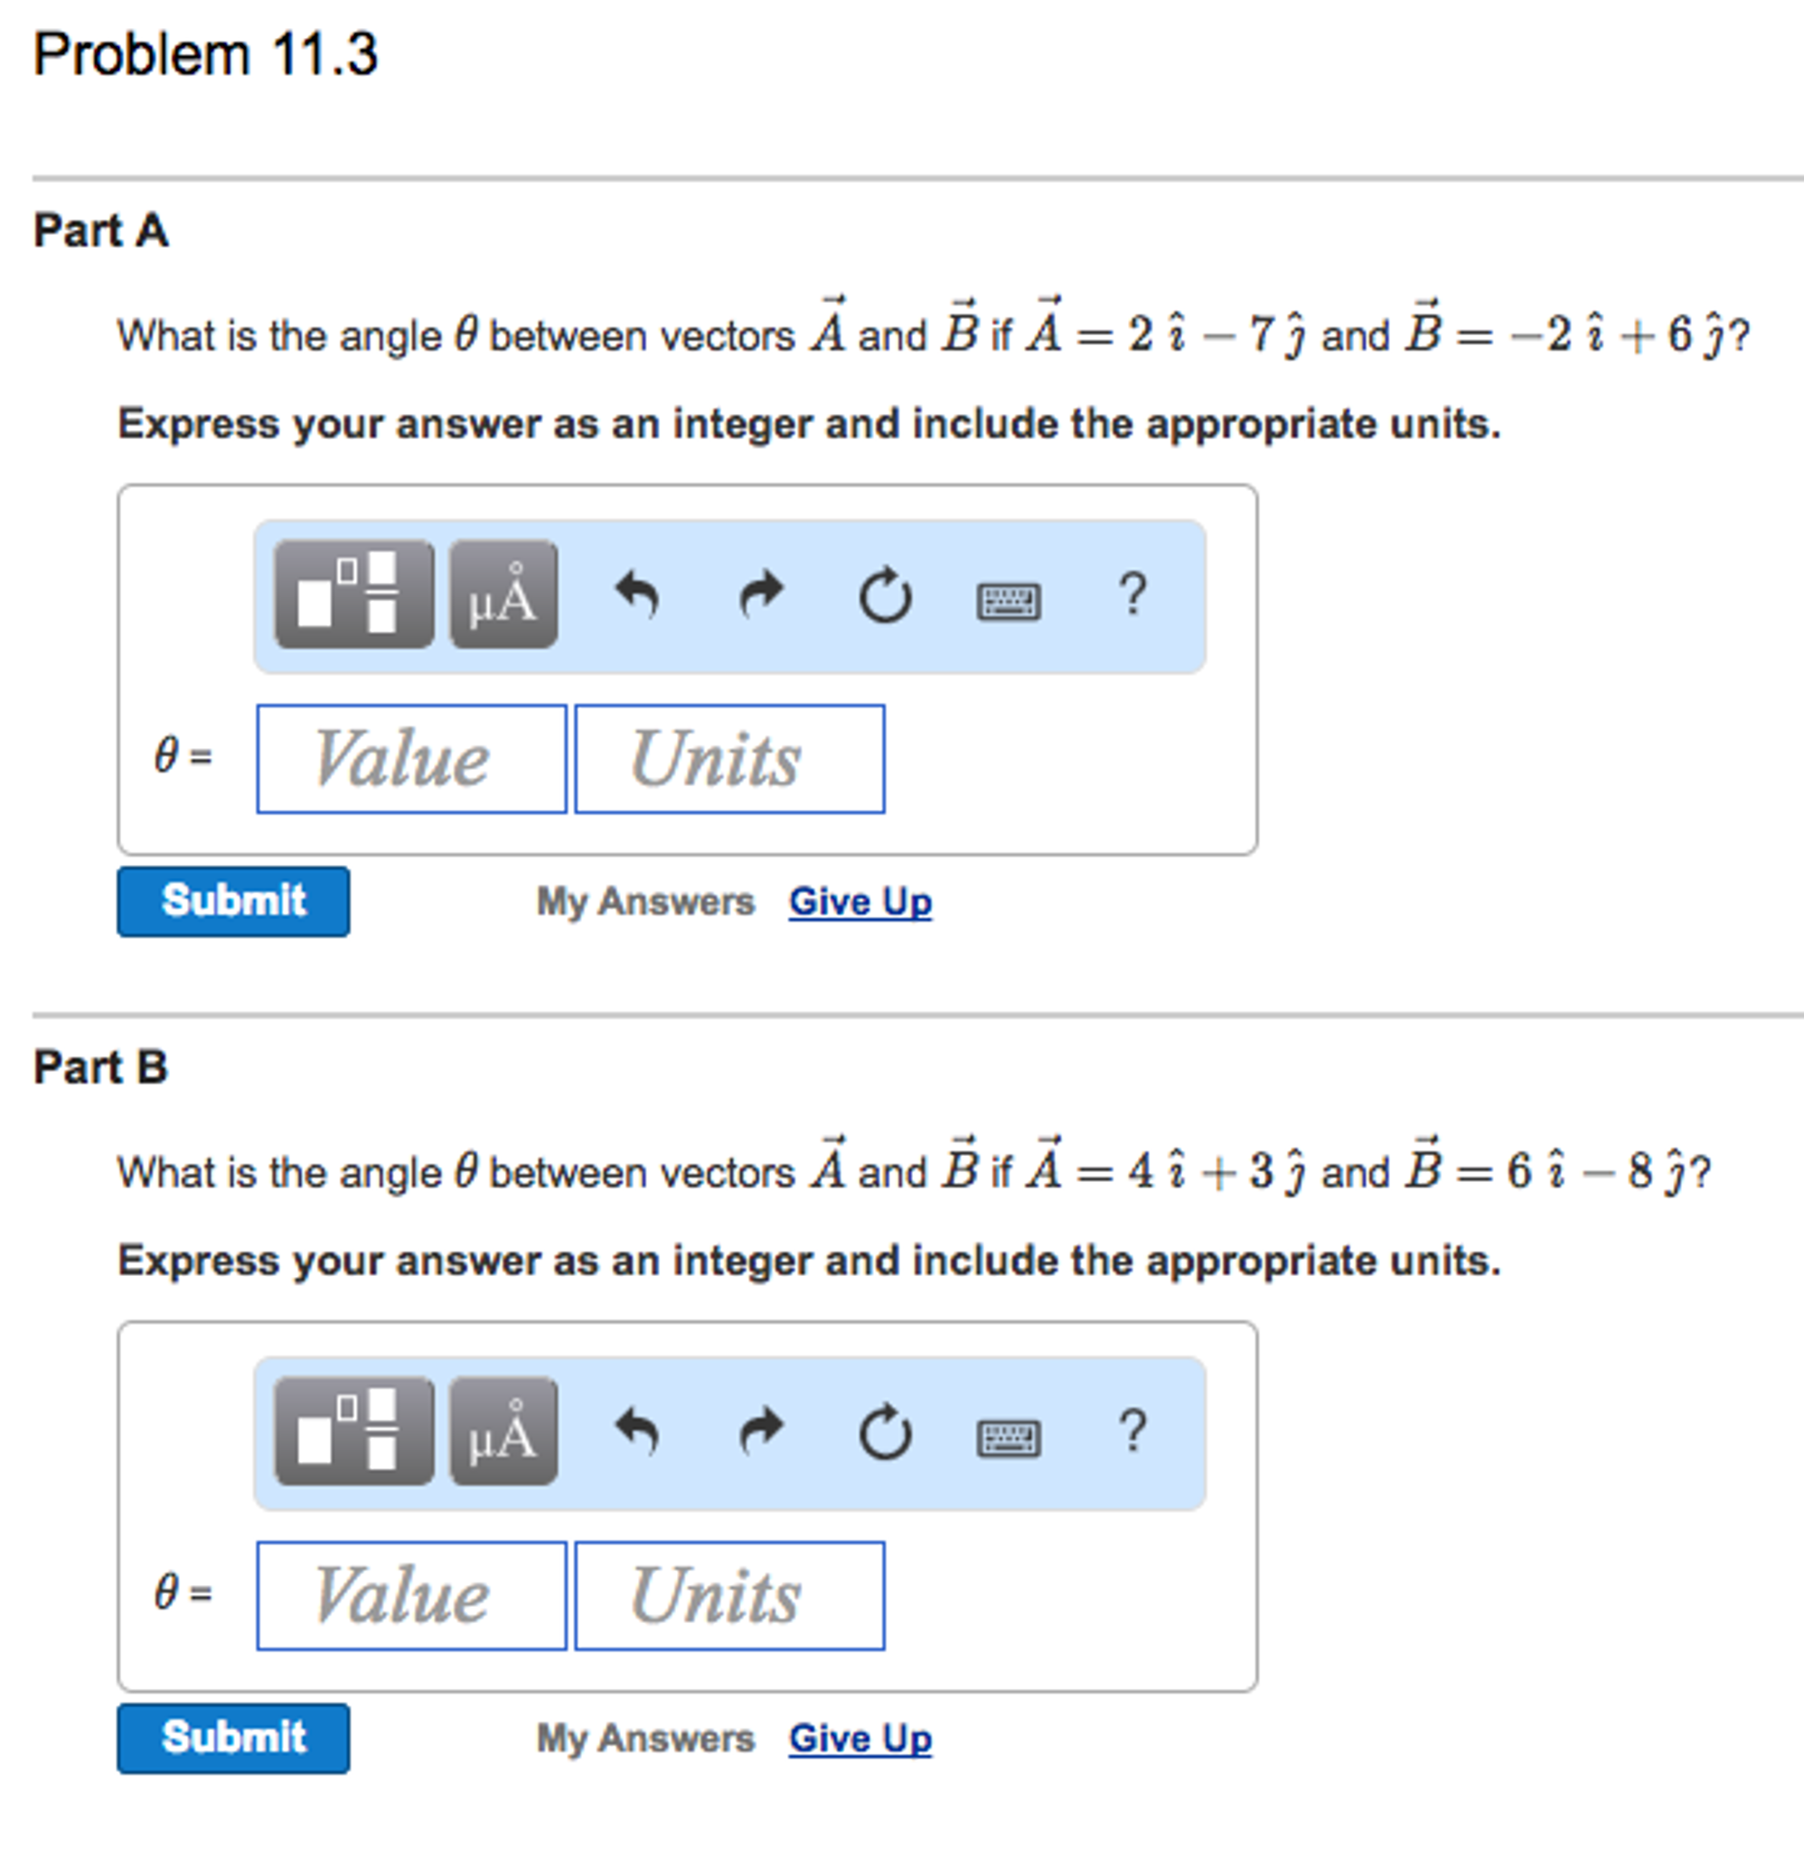Select the μÅ units icon in Part A
Screen dimensions: 1804x1849
click(503, 594)
